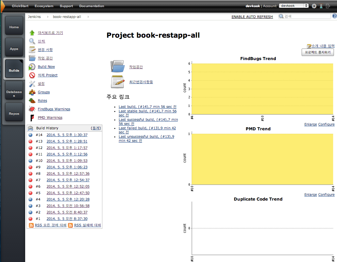Open build from 오전 8:37:30
This screenshot has width=337, height=262.
(67, 219)
